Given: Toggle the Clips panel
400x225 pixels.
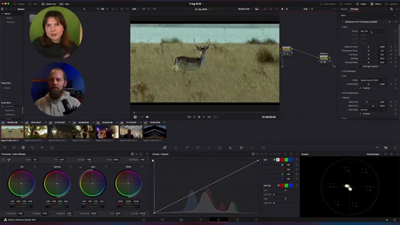Looking at the screenshot, I should pos(65,4).
